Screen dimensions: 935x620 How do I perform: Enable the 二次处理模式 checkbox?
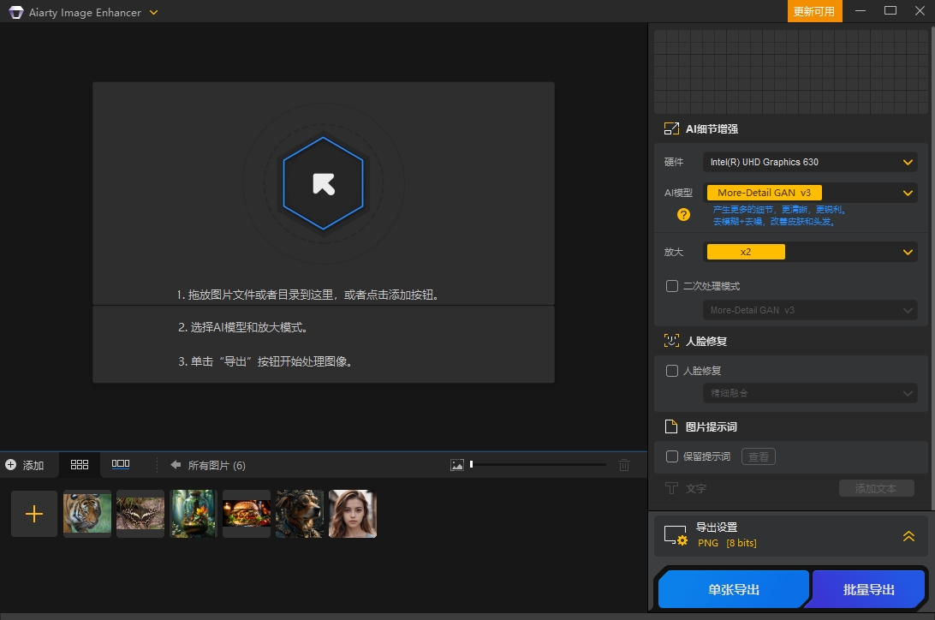click(672, 286)
